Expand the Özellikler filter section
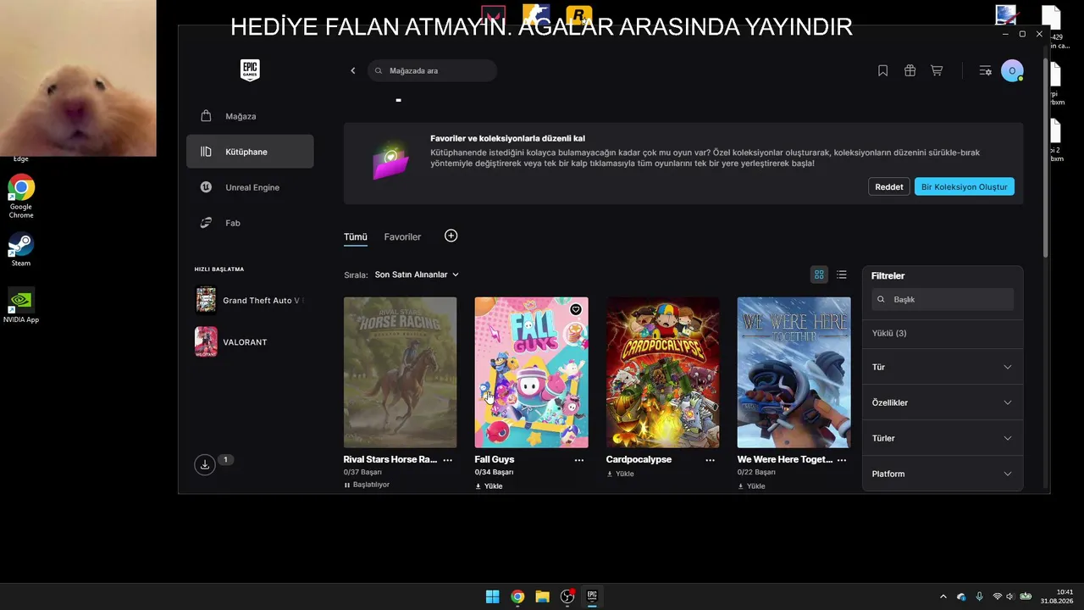This screenshot has width=1084, height=610. click(943, 402)
